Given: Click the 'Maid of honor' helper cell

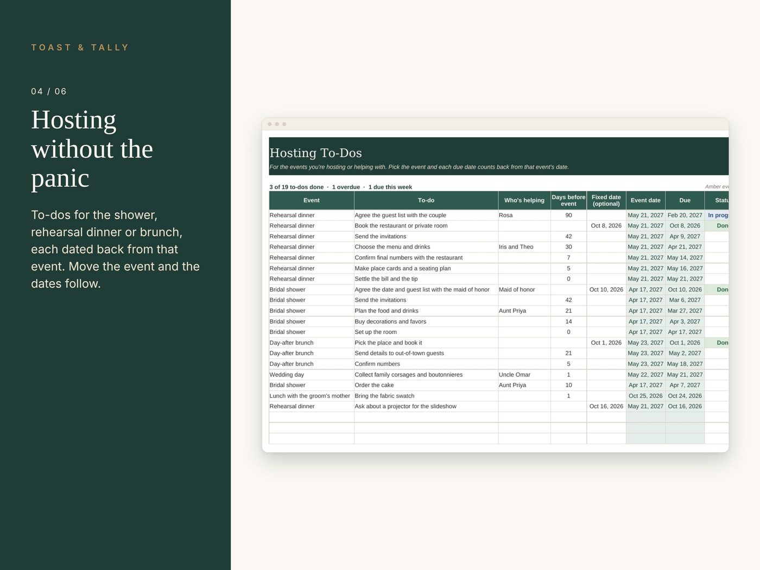Looking at the screenshot, I should [524, 290].
